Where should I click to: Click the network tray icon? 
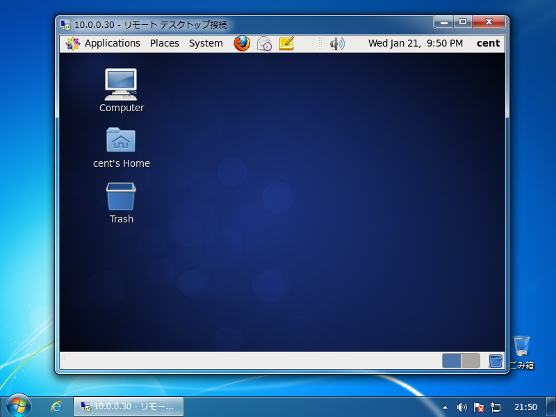pos(496,407)
